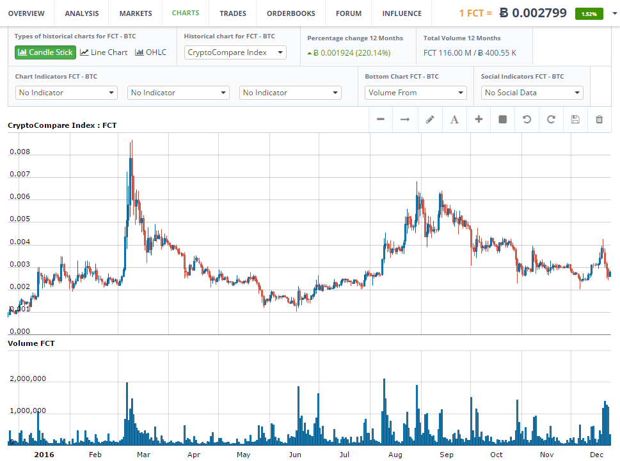Undo the last chart drawing
This screenshot has width=620, height=461.
click(x=527, y=120)
